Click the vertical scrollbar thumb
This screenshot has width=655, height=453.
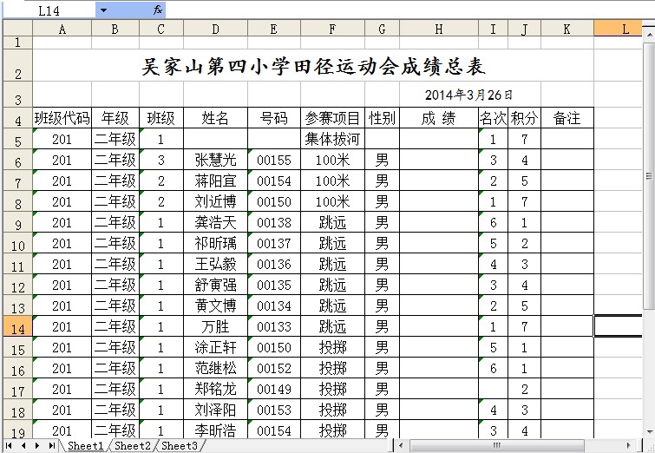click(650, 174)
